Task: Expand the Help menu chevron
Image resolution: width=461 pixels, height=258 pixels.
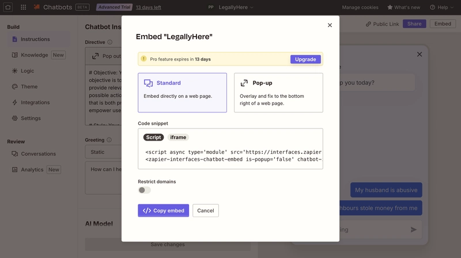Action: [452, 7]
